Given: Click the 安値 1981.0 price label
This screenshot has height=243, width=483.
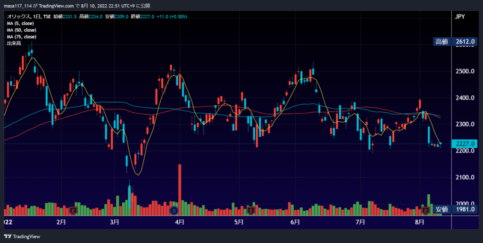Looking at the screenshot, I should pos(456,209).
